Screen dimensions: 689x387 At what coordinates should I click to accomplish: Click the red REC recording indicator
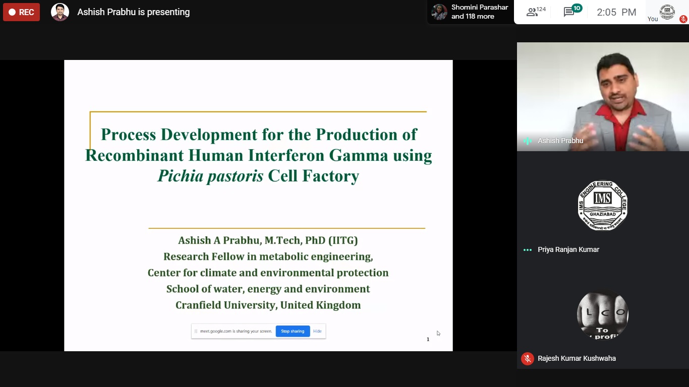click(21, 12)
